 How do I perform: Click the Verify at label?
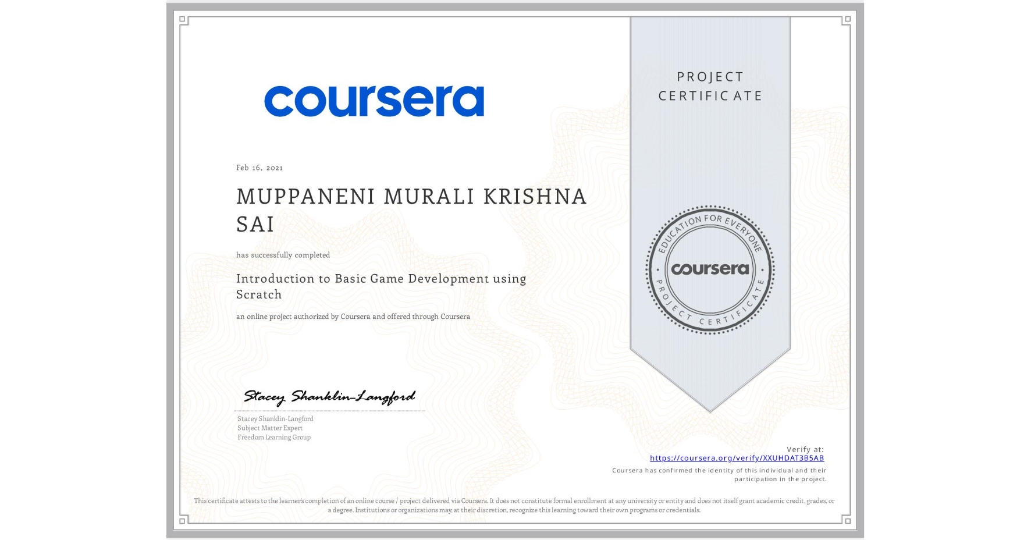pyautogui.click(x=806, y=449)
